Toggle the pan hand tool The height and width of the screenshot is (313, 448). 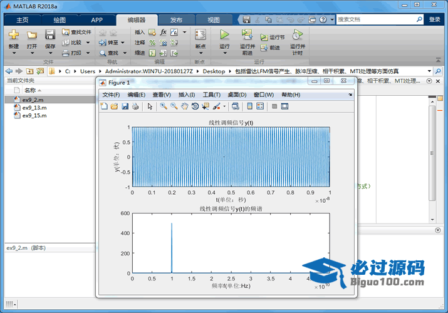pos(184,106)
